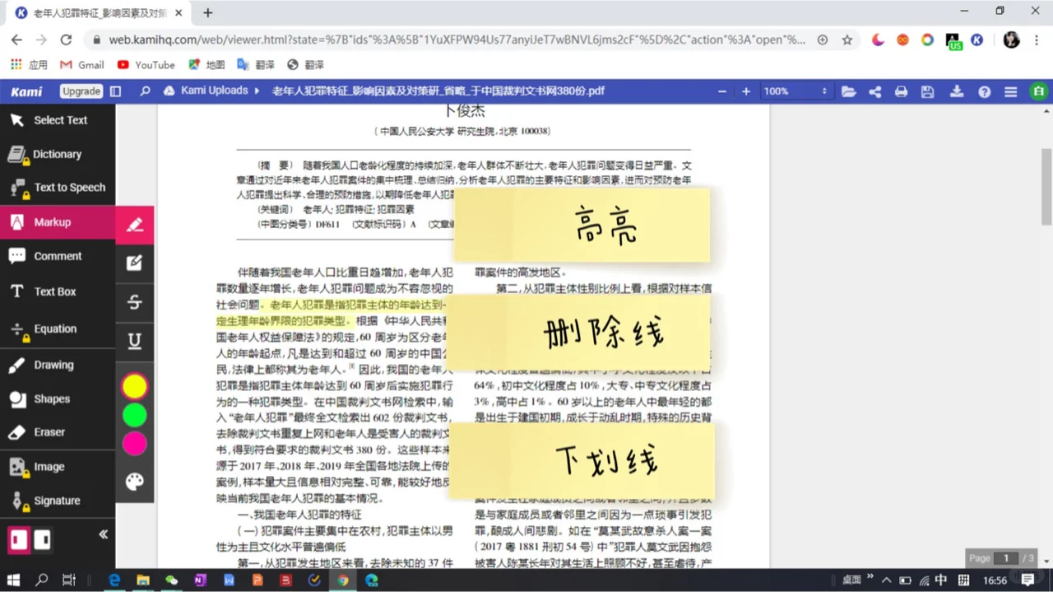This screenshot has width=1053, height=592.
Task: Click the page number input field
Action: (1006, 558)
